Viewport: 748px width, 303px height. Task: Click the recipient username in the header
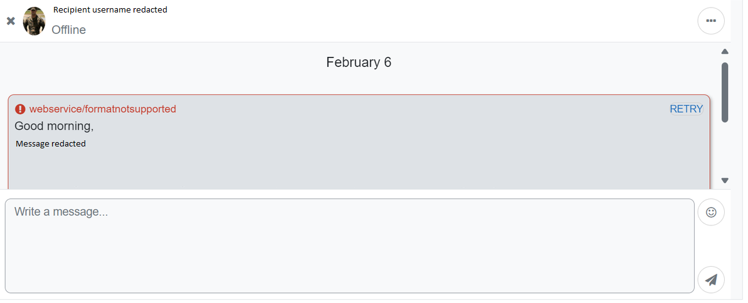tap(110, 9)
